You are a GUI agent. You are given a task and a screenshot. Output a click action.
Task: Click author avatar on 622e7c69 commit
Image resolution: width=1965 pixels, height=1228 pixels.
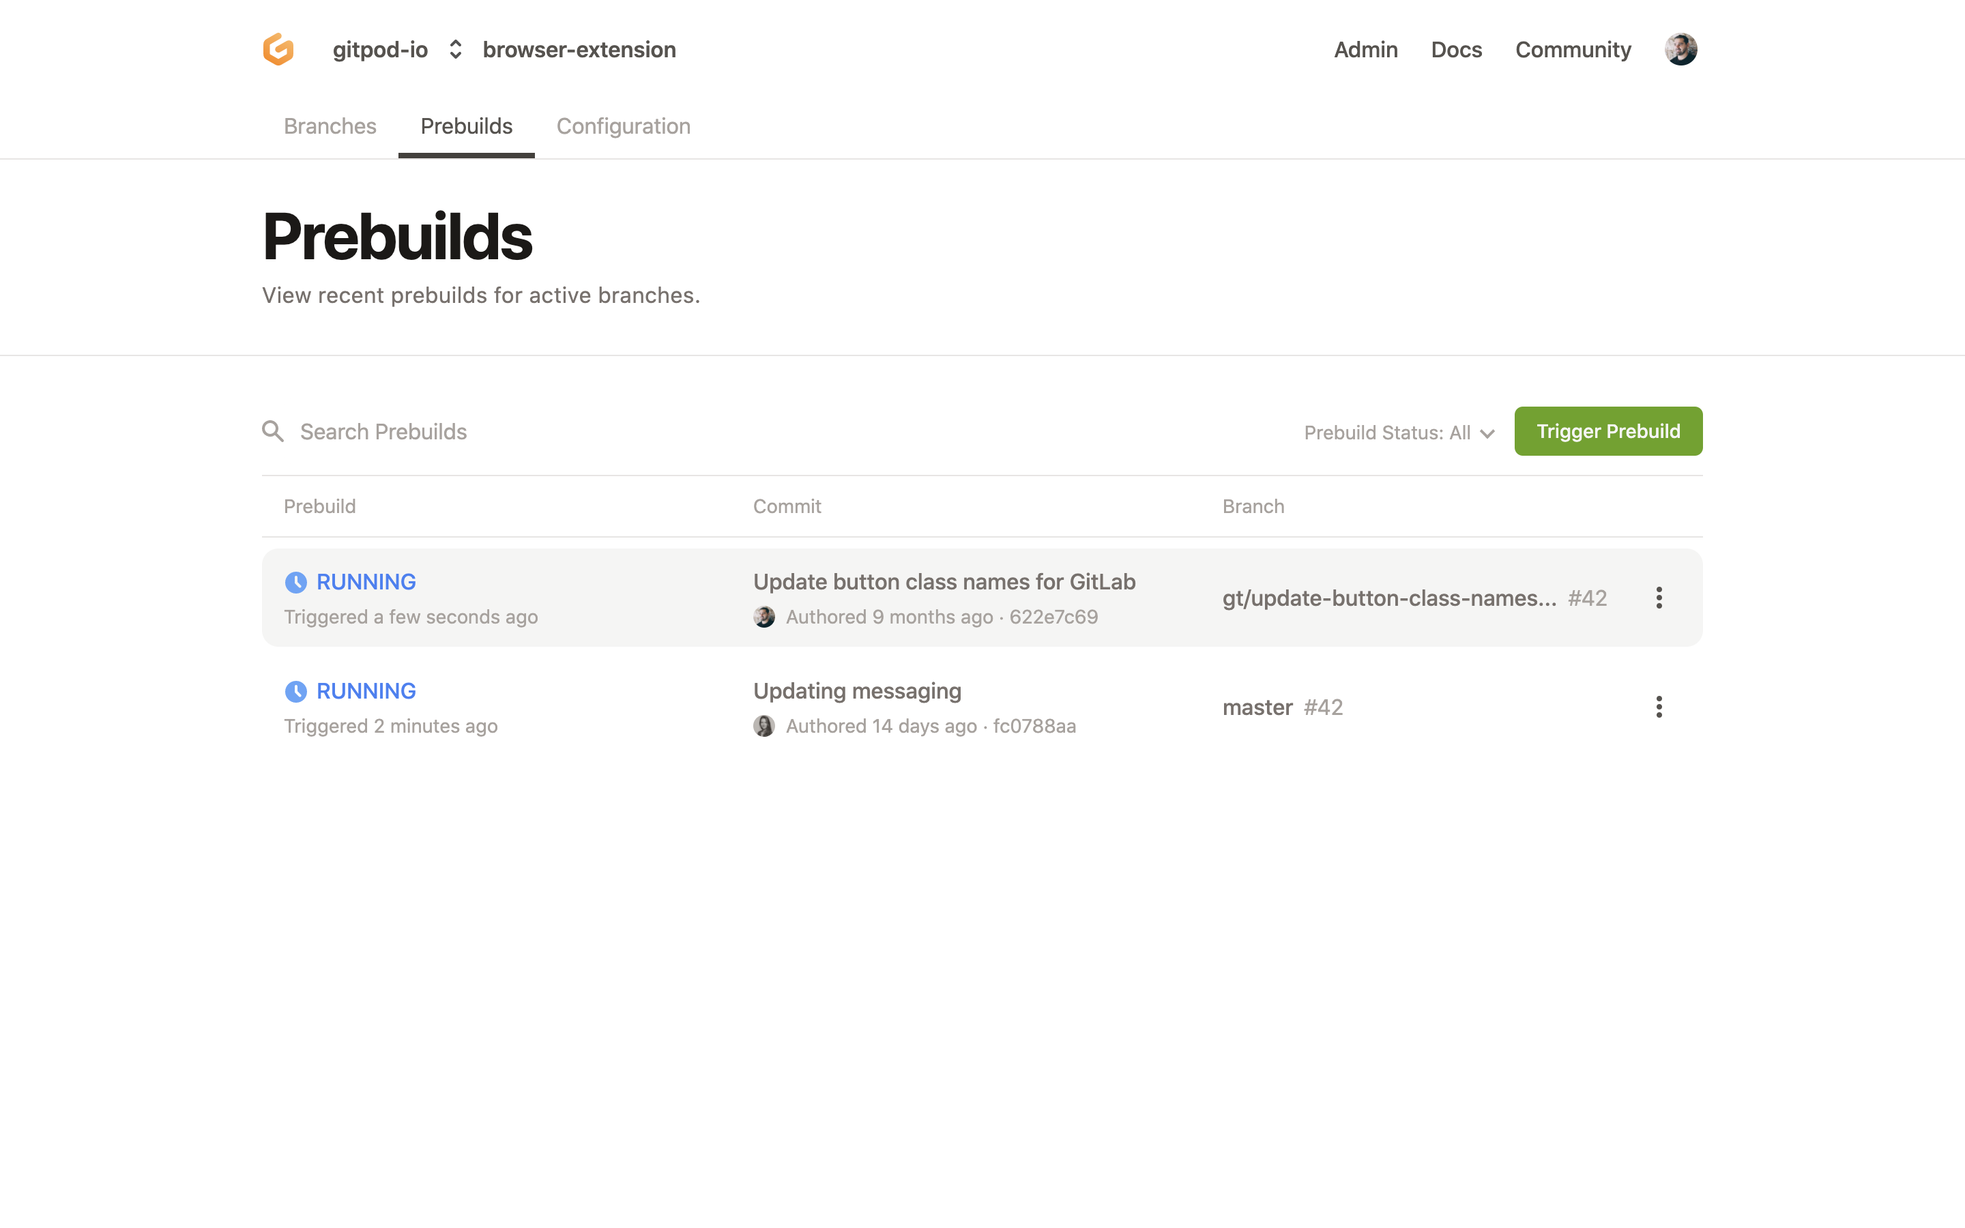point(764,617)
